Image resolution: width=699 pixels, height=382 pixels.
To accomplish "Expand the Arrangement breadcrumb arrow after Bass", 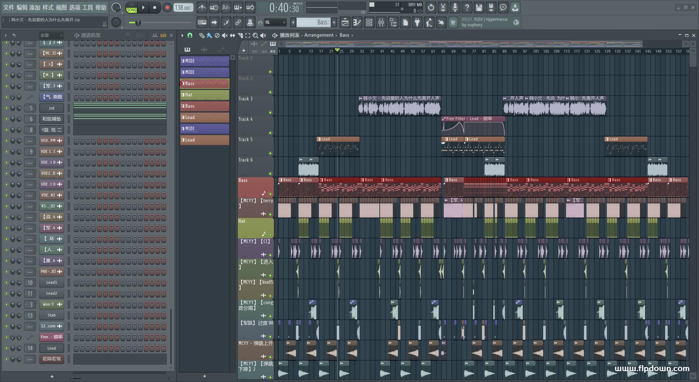I will pos(352,35).
